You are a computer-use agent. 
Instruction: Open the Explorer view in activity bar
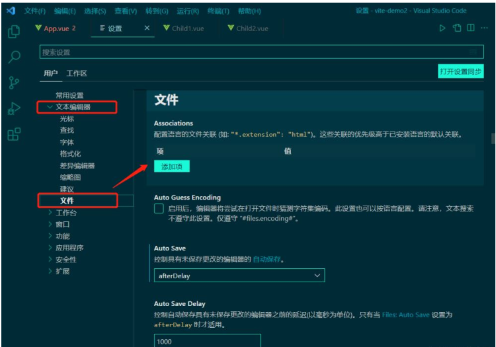point(14,31)
